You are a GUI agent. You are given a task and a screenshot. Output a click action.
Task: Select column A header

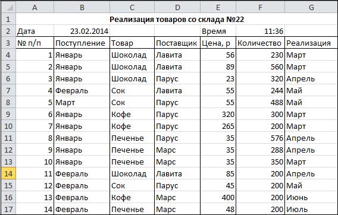(x=35, y=8)
